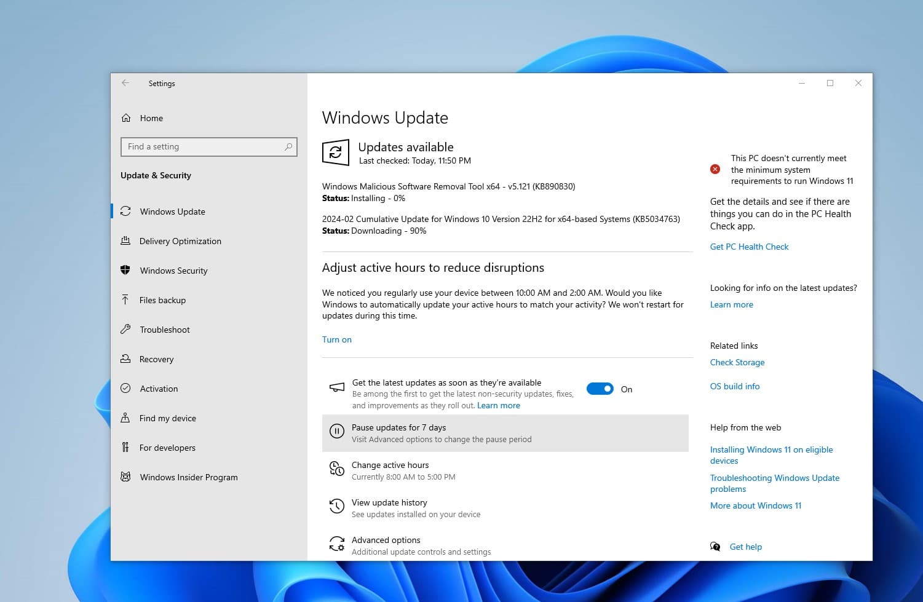This screenshot has width=923, height=602.
Task: Open Files backup page
Action: (x=209, y=299)
